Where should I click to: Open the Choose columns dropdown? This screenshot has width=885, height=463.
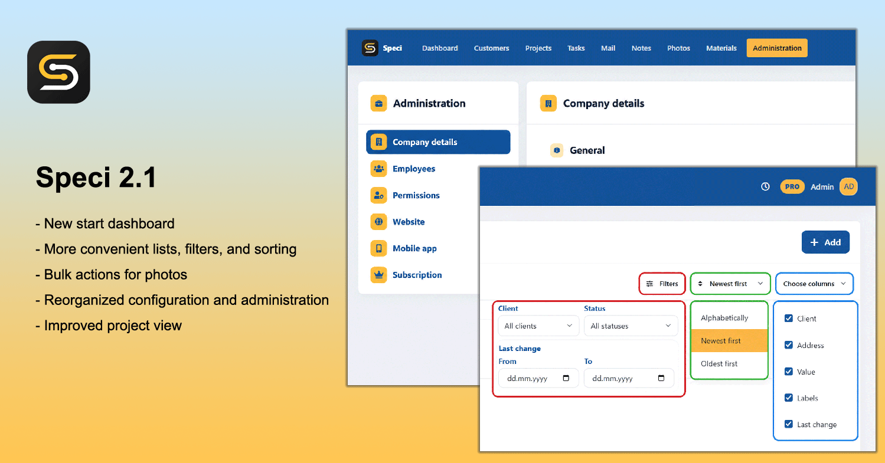pos(814,284)
